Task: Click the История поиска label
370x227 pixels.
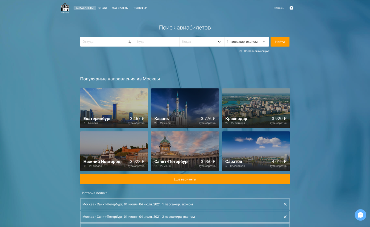Action: click(x=95, y=193)
